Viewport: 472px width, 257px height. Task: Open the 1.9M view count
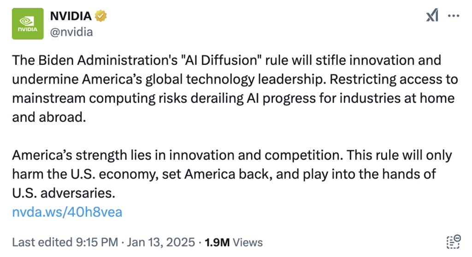pyautogui.click(x=217, y=242)
